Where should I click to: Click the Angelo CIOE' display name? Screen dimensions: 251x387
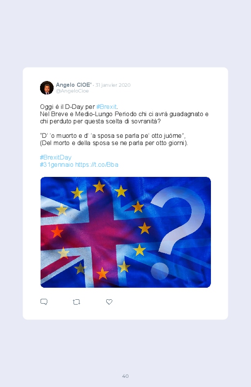(x=74, y=85)
